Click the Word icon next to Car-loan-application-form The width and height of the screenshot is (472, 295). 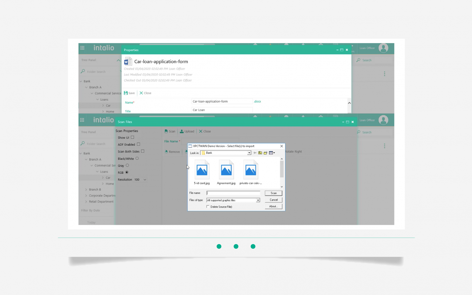pos(128,61)
